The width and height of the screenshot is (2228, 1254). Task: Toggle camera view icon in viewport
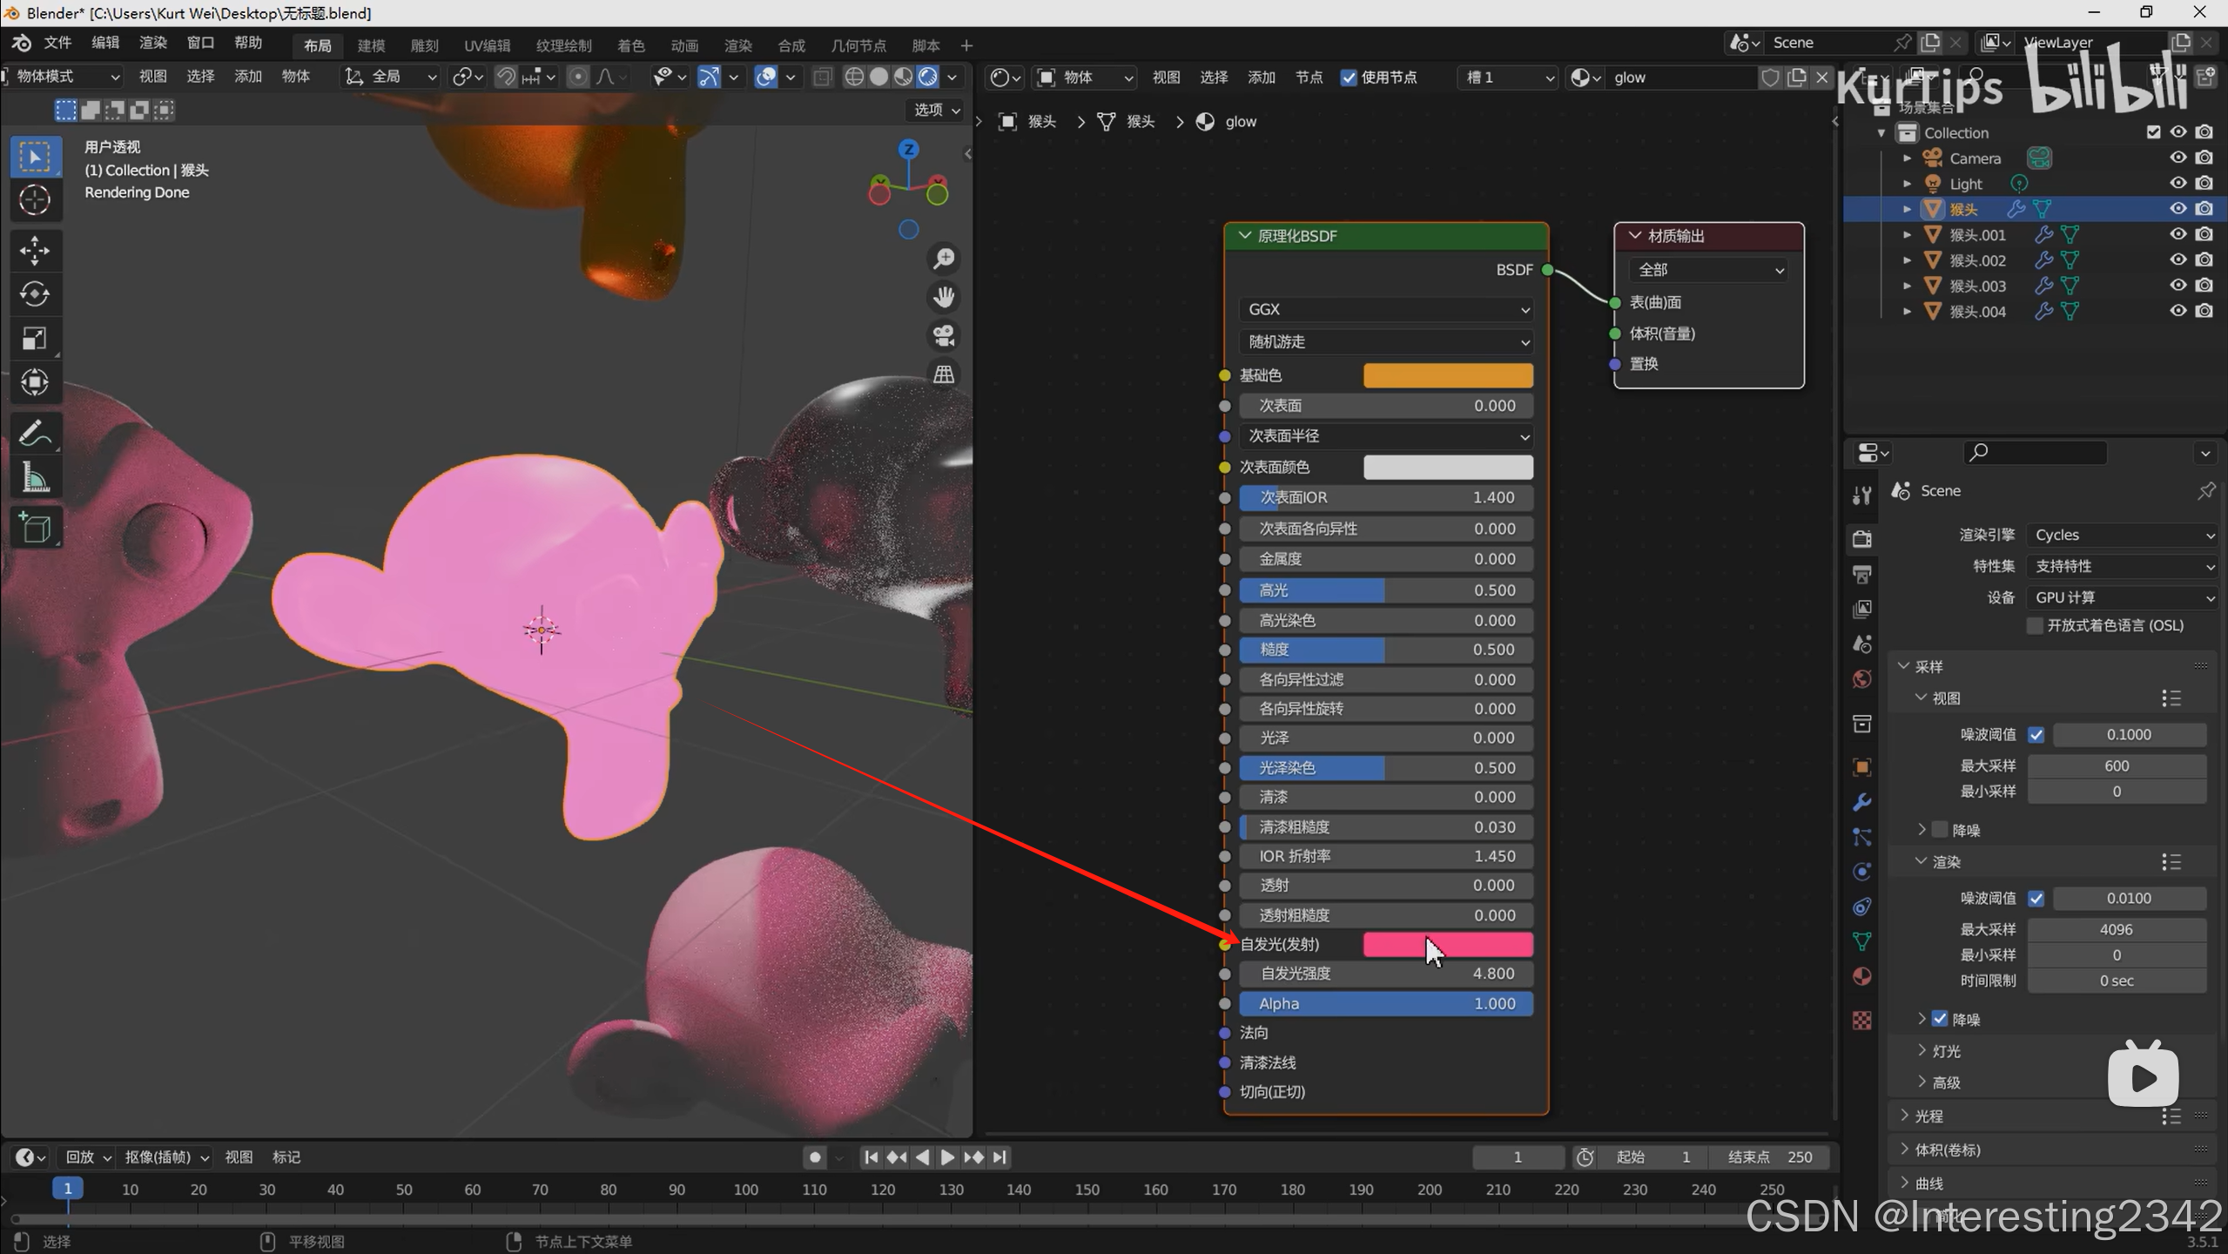tap(944, 335)
